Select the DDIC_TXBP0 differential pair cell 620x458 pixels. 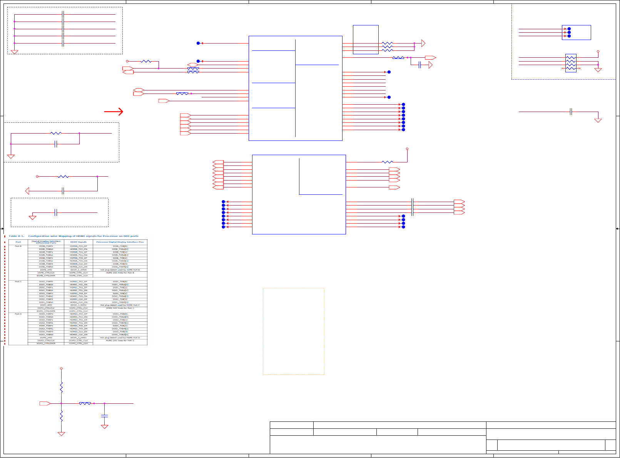(x=46, y=282)
